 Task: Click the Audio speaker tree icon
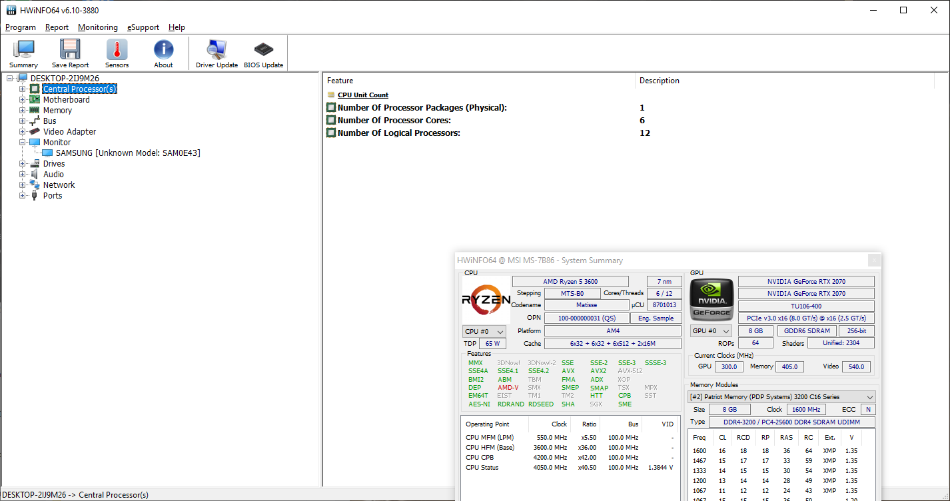pyautogui.click(x=35, y=174)
